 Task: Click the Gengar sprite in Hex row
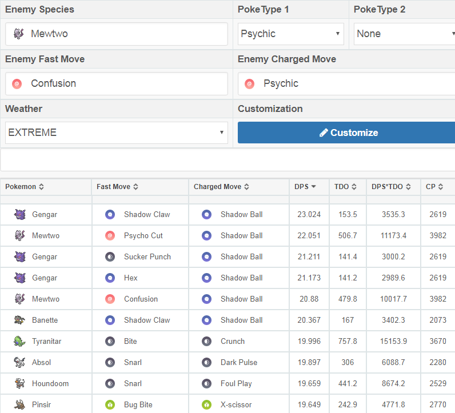(x=20, y=278)
